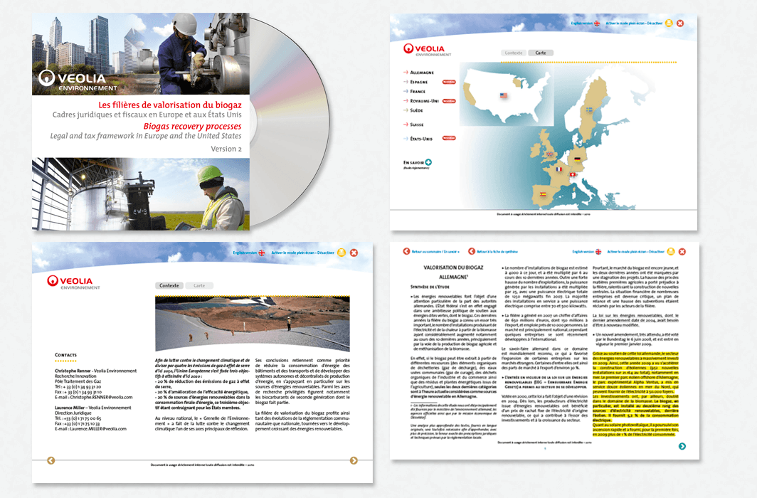Toggle full-screen mode link on the map screen

pos(634,23)
